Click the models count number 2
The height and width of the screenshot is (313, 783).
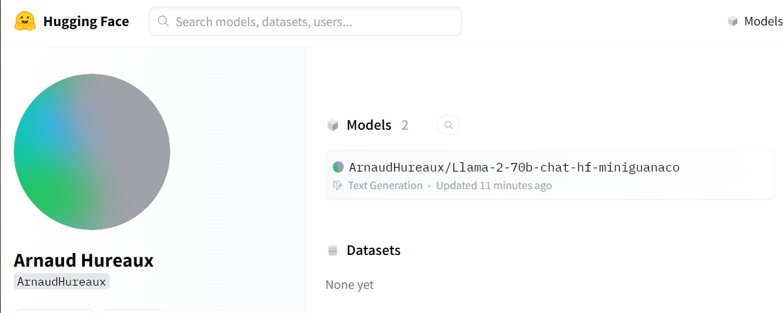click(405, 125)
